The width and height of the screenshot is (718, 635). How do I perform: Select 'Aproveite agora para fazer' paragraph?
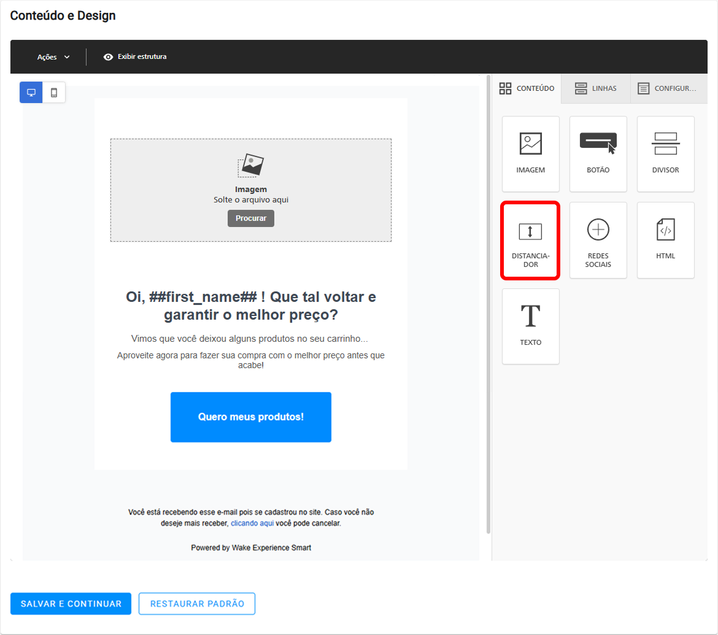tap(251, 360)
